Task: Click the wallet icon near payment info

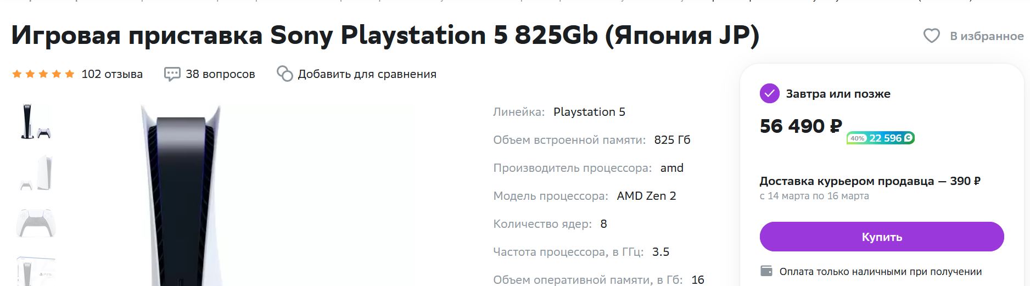Action: coord(766,271)
